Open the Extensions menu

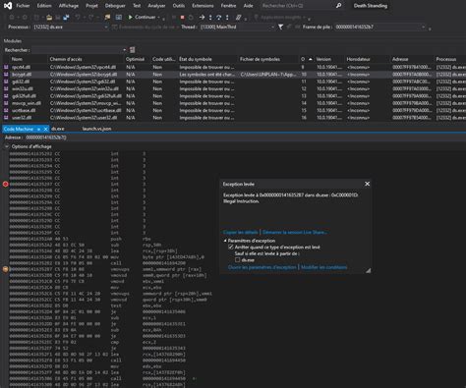[x=203, y=6]
